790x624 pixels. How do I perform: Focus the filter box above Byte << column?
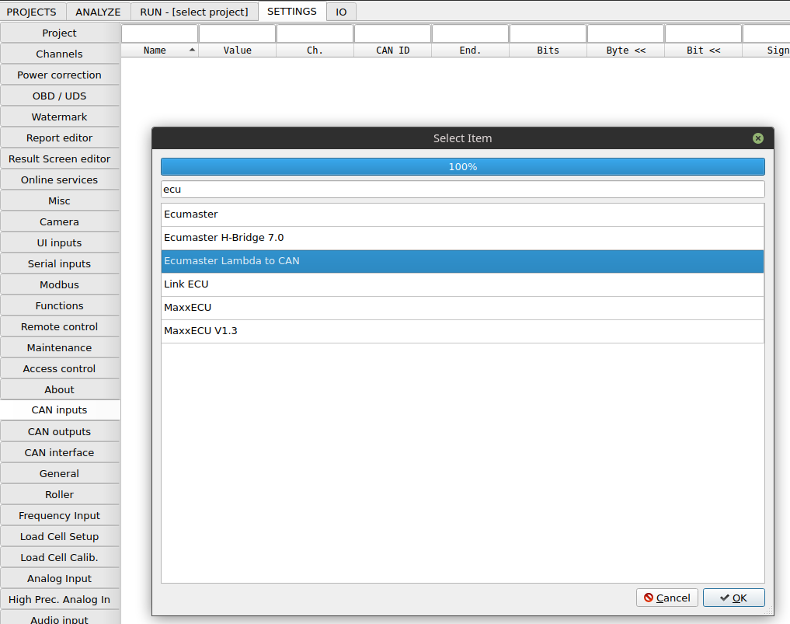[x=626, y=33]
